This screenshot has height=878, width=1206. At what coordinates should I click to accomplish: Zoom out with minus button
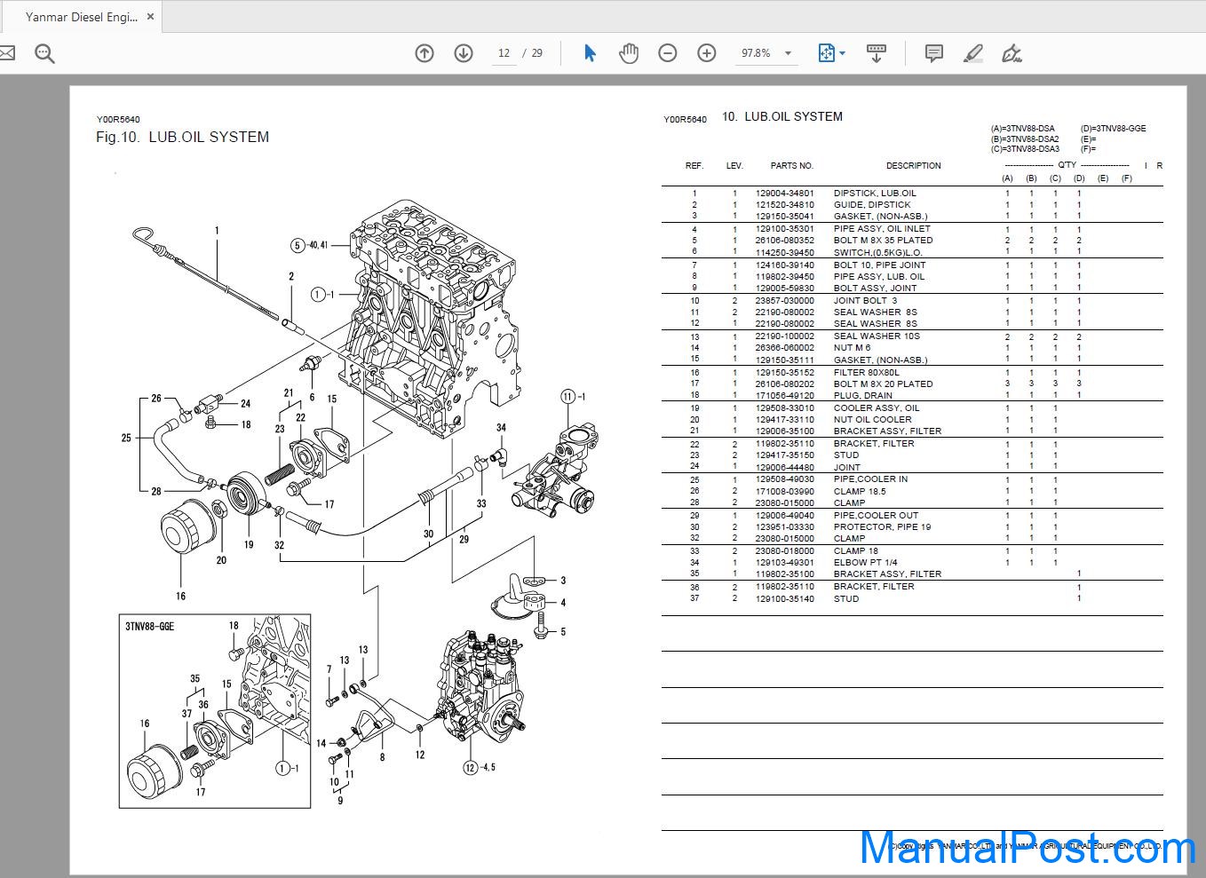pyautogui.click(x=668, y=53)
